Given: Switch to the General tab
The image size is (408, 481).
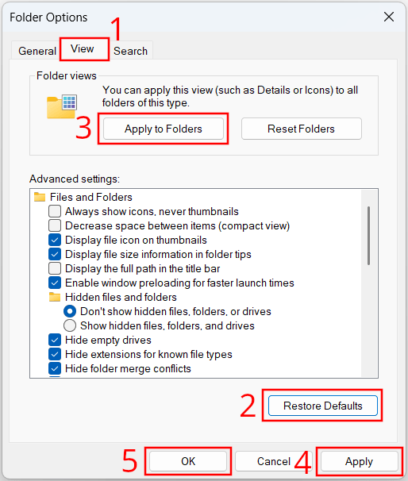Looking at the screenshot, I should 37,51.
